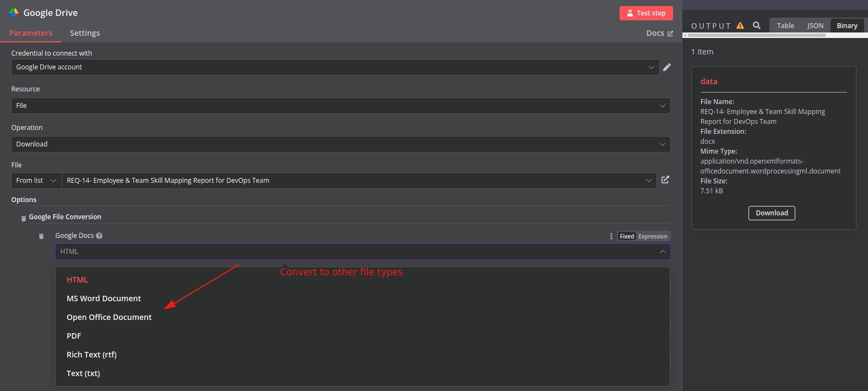Click the Google Drive logo icon

click(14, 12)
